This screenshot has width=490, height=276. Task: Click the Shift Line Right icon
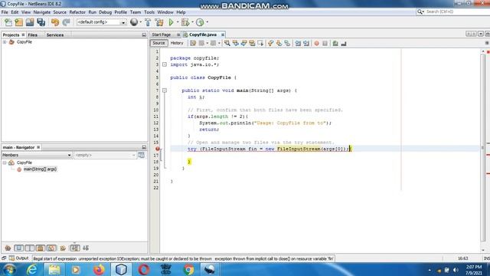pyautogui.click(x=306, y=43)
